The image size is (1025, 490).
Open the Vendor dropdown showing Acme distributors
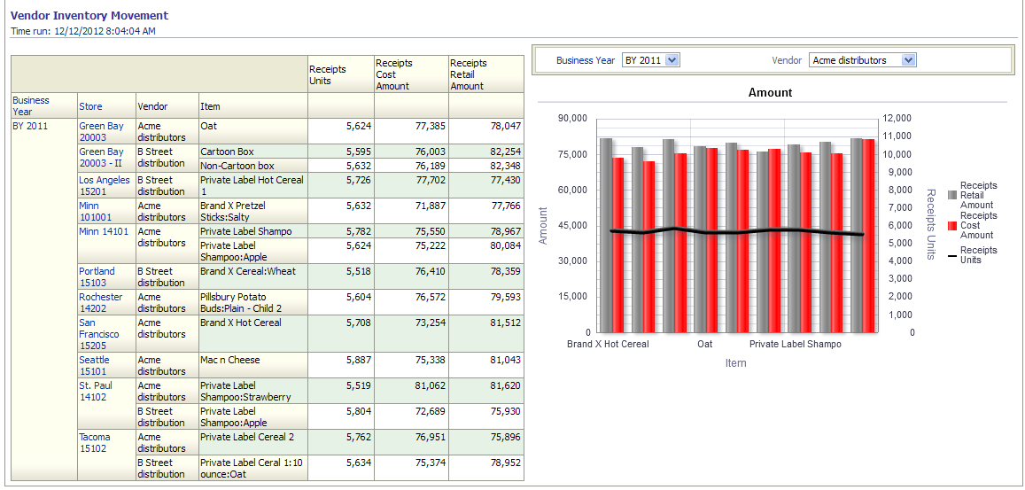tap(862, 60)
